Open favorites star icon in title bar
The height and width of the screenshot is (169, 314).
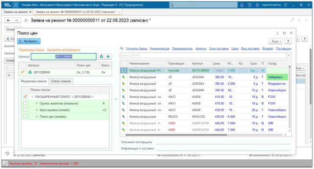click(x=257, y=5)
